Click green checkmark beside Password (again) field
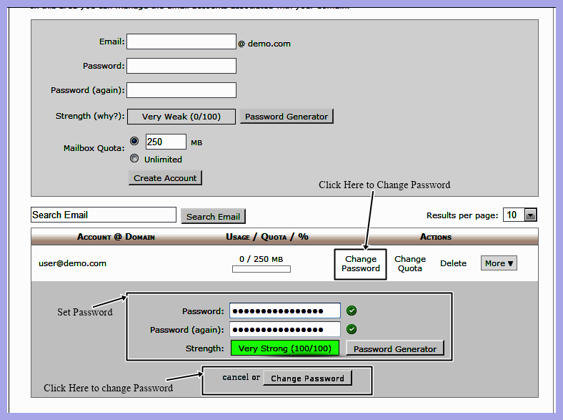Screen dimensions: 563x420 [352, 329]
